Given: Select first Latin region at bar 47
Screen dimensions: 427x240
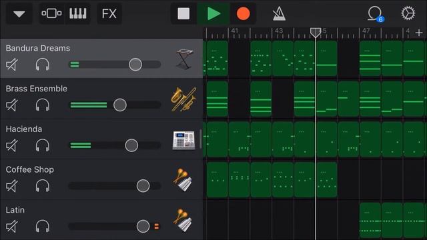Looking at the screenshot, I should (x=370, y=220).
